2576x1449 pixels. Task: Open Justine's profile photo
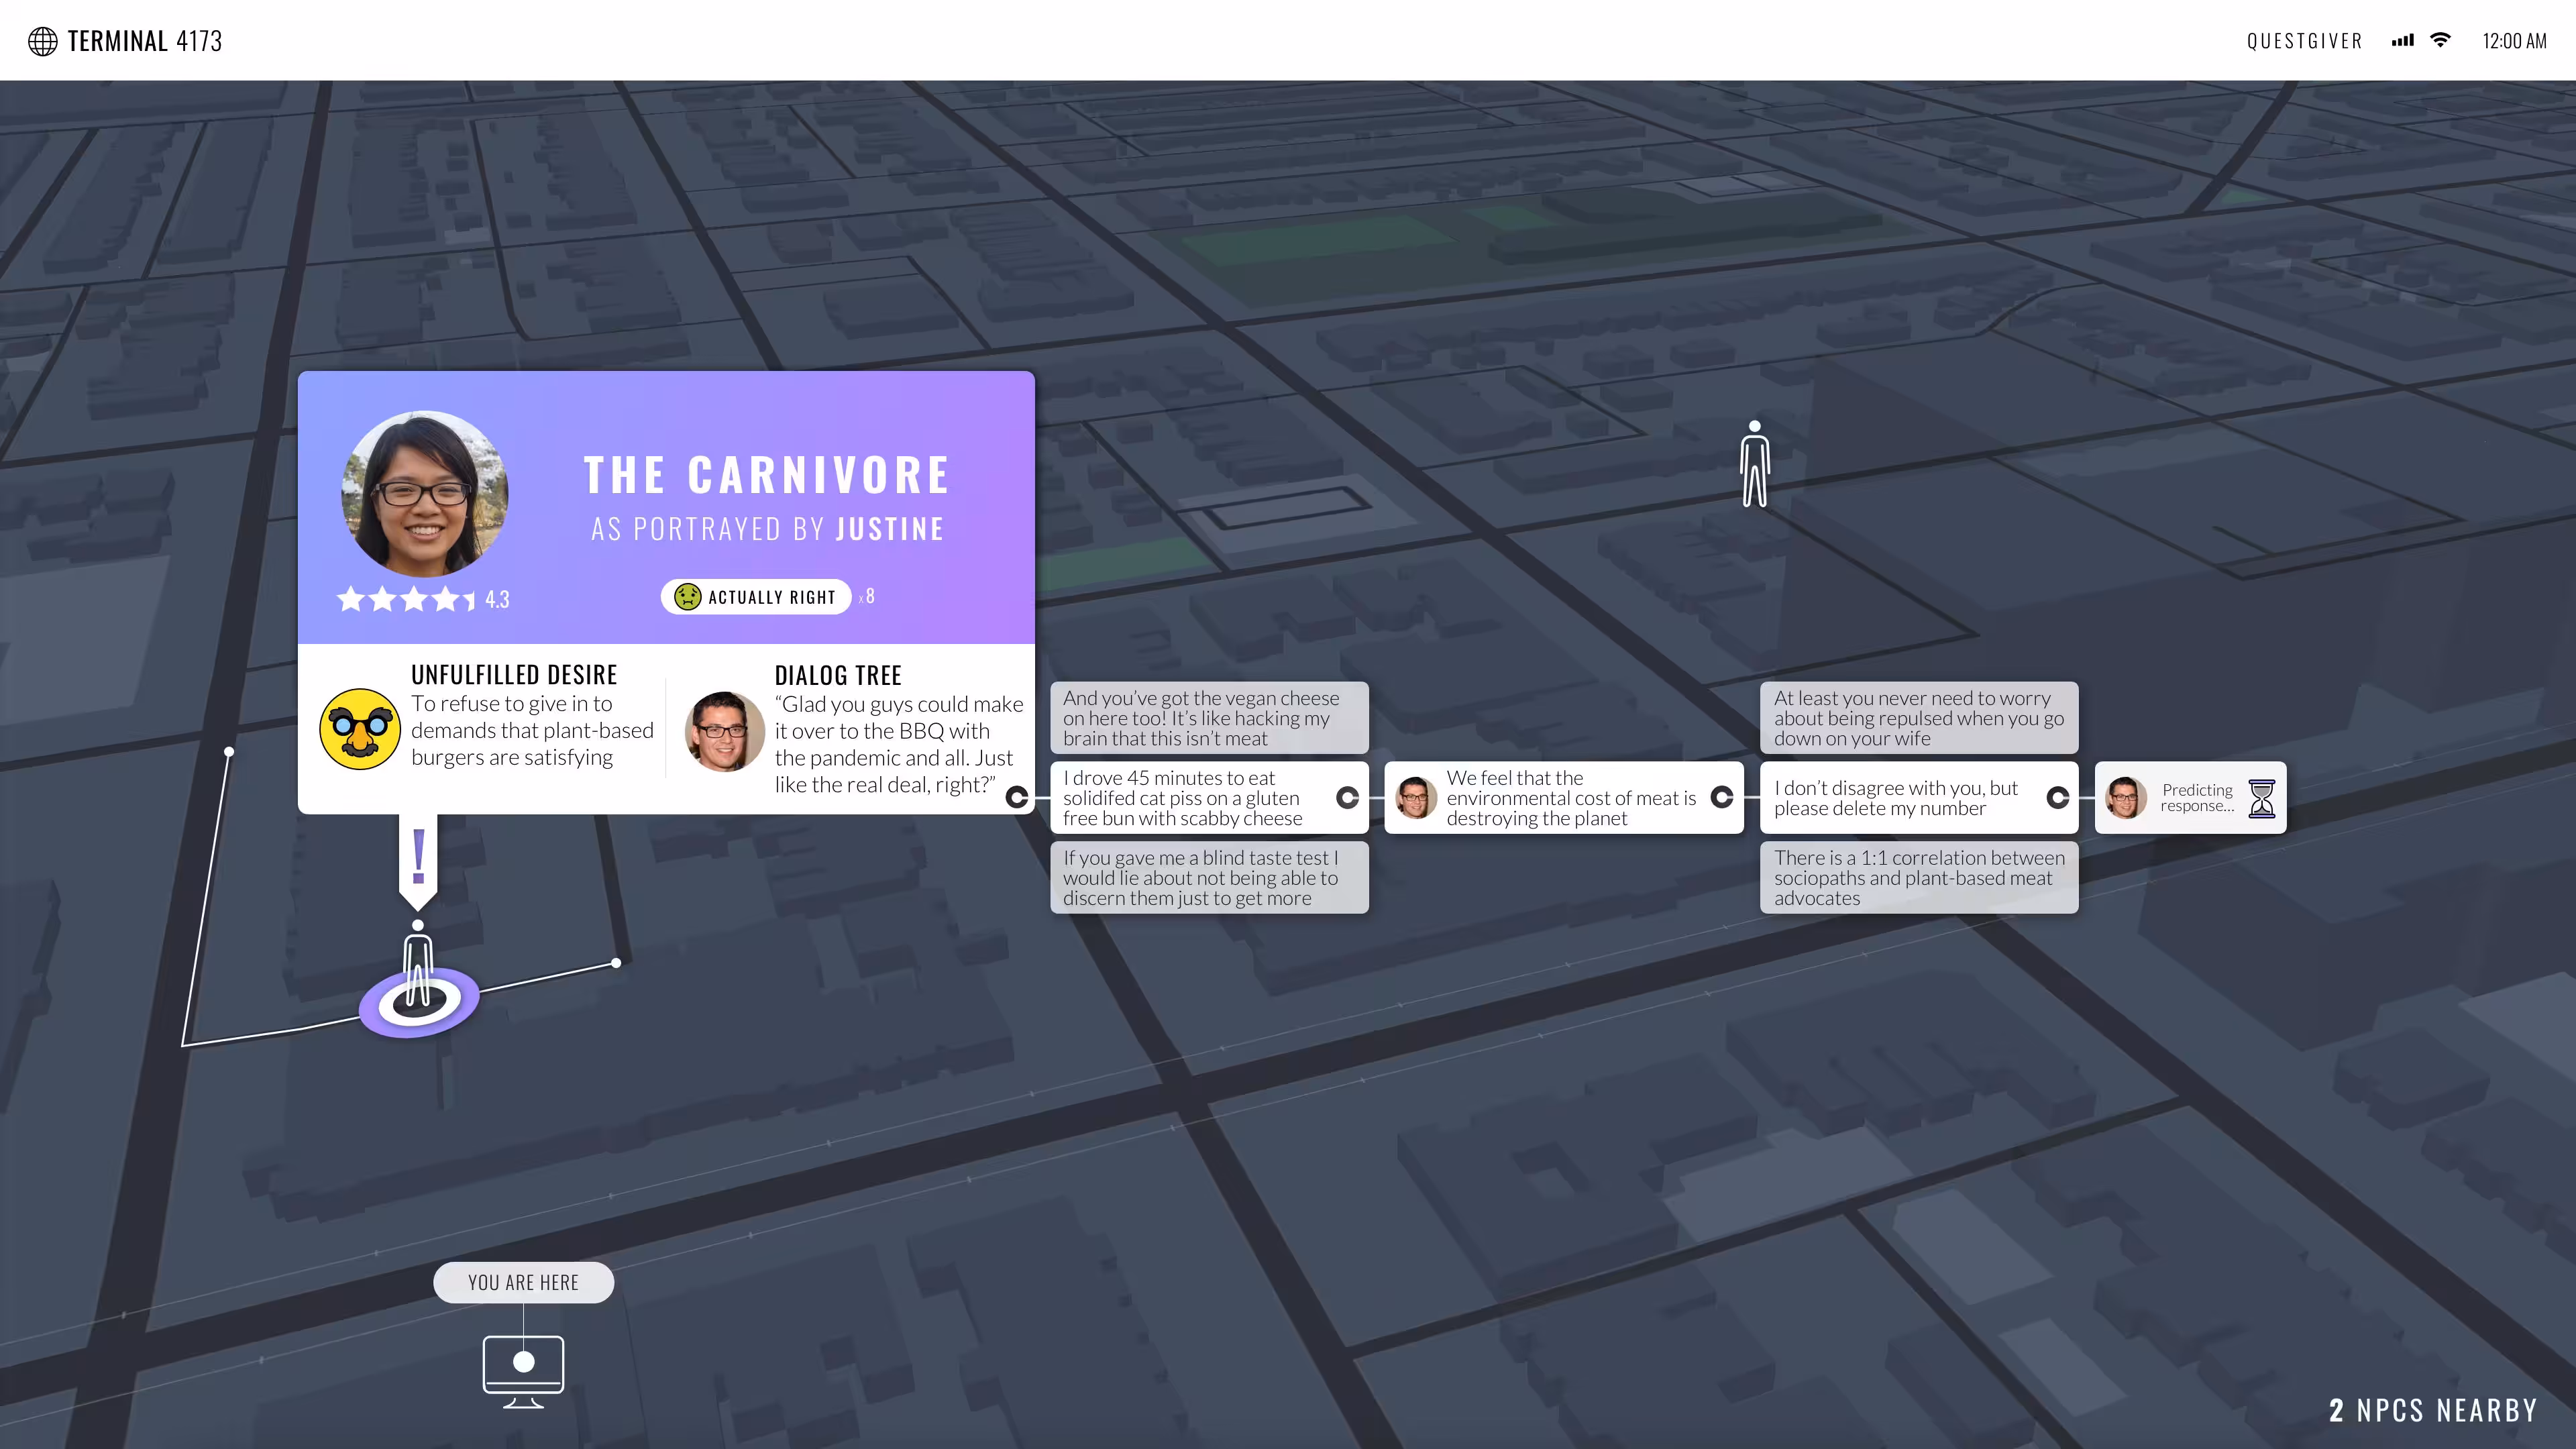tap(425, 494)
